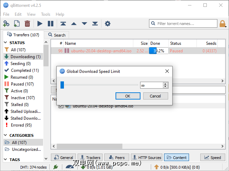Viewport: 229px width, 171px height.
Task: Select the Completed (11) filter
Action: [23, 70]
